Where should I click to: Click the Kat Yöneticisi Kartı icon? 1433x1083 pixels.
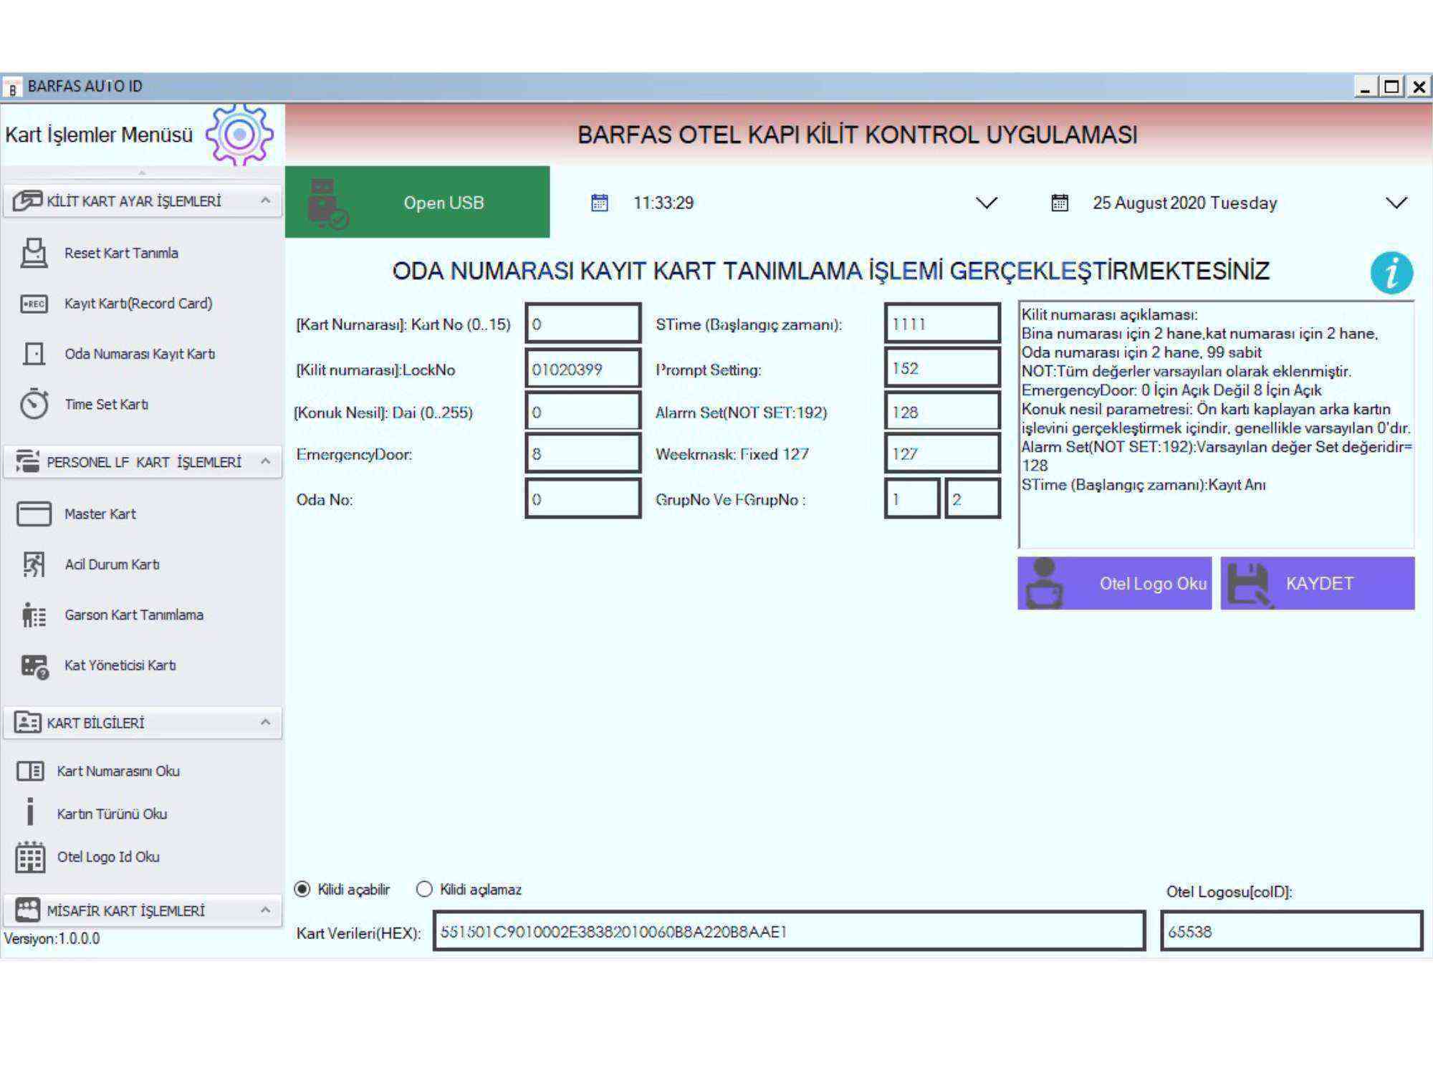point(34,666)
